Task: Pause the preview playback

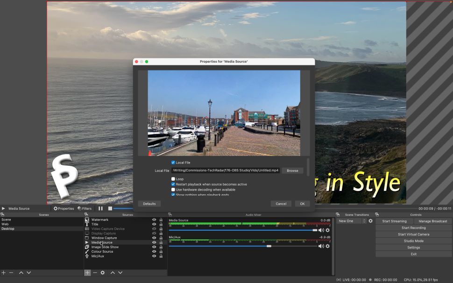Action: pyautogui.click(x=100, y=208)
